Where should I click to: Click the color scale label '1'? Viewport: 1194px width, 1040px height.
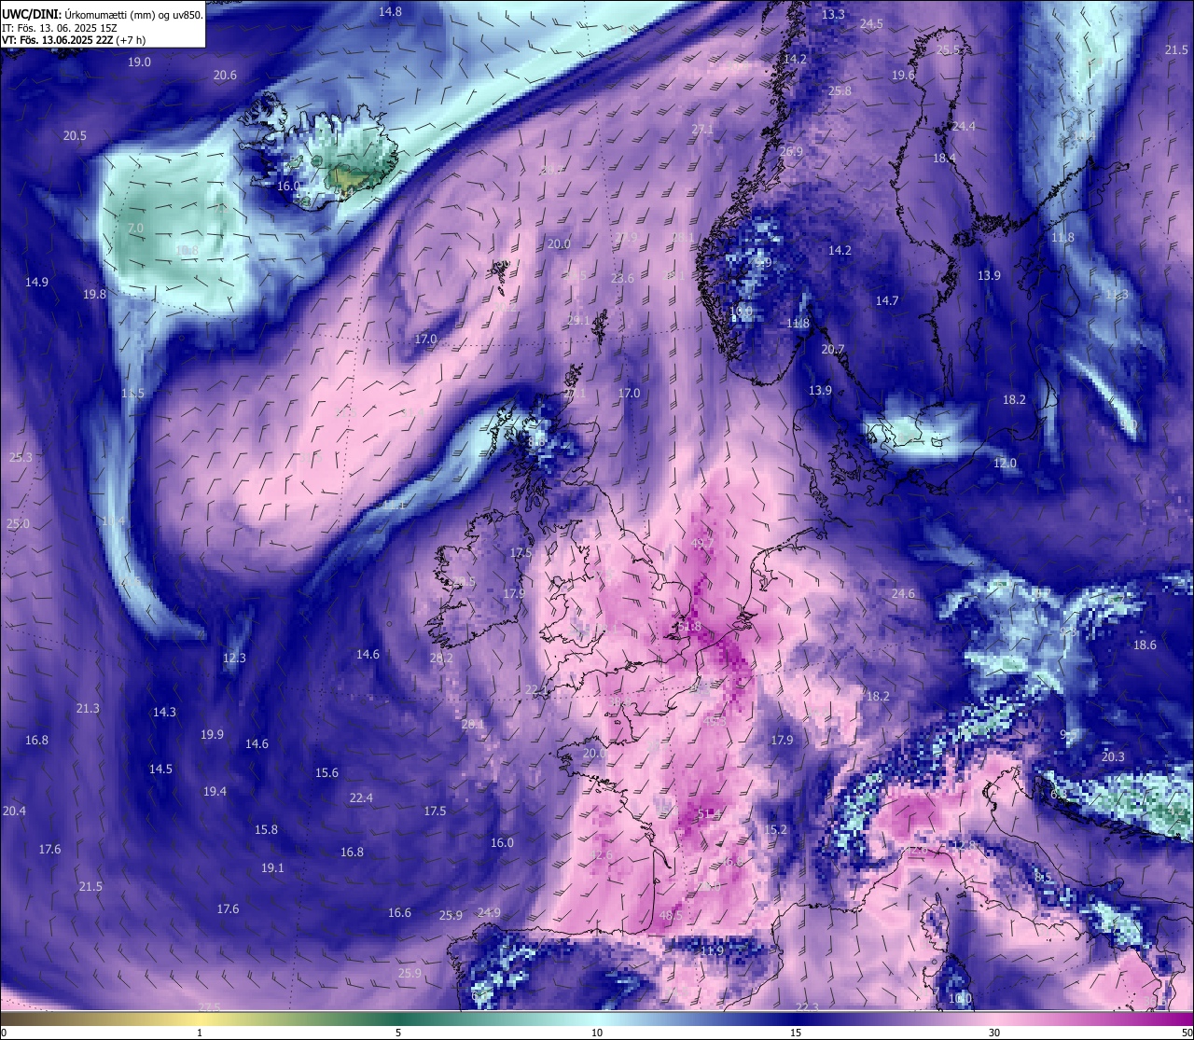(200, 1033)
